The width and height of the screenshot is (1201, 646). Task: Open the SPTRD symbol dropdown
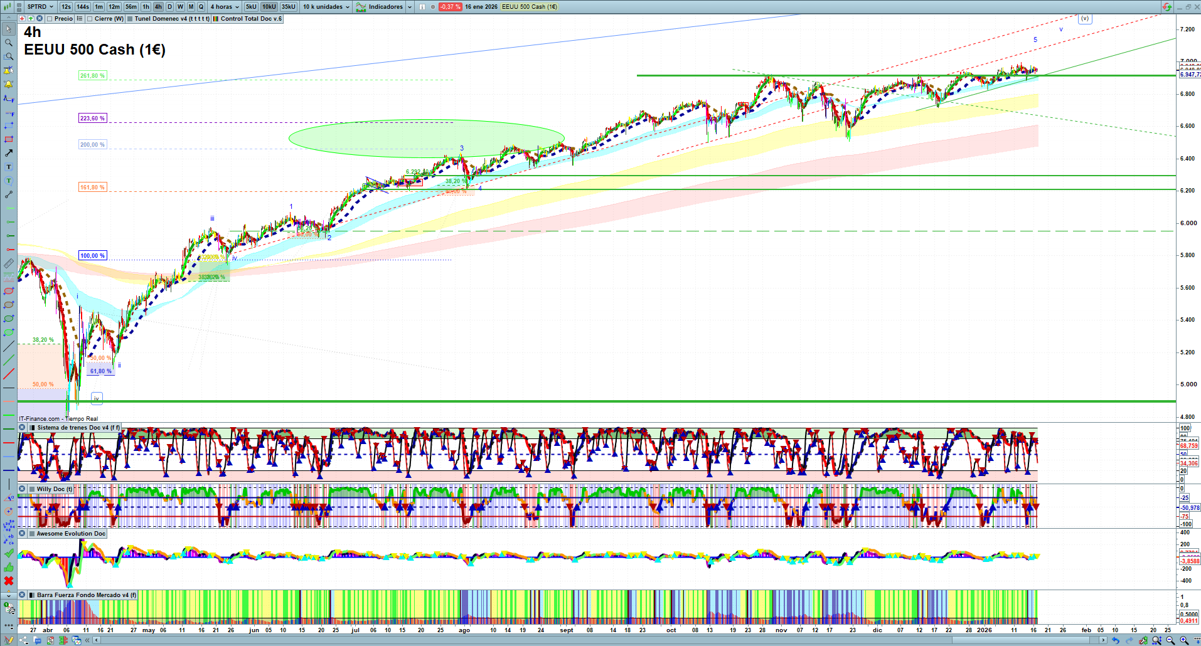coord(40,7)
